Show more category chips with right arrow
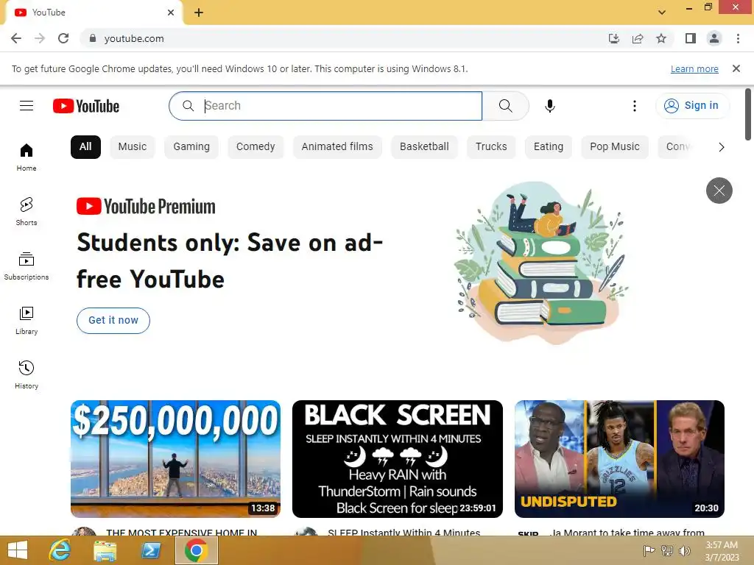This screenshot has width=754, height=565. [721, 147]
